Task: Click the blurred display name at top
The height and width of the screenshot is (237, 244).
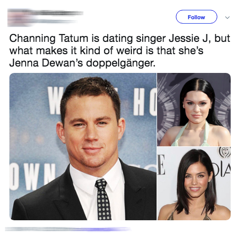Action: [56, 13]
